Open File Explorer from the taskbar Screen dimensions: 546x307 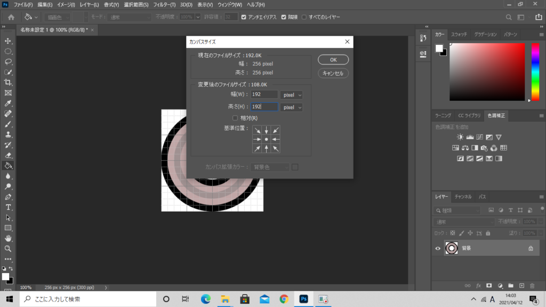click(226, 299)
